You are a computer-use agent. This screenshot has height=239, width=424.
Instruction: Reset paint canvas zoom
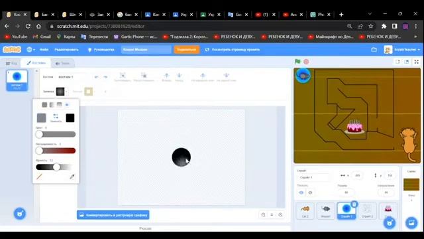[272, 214]
